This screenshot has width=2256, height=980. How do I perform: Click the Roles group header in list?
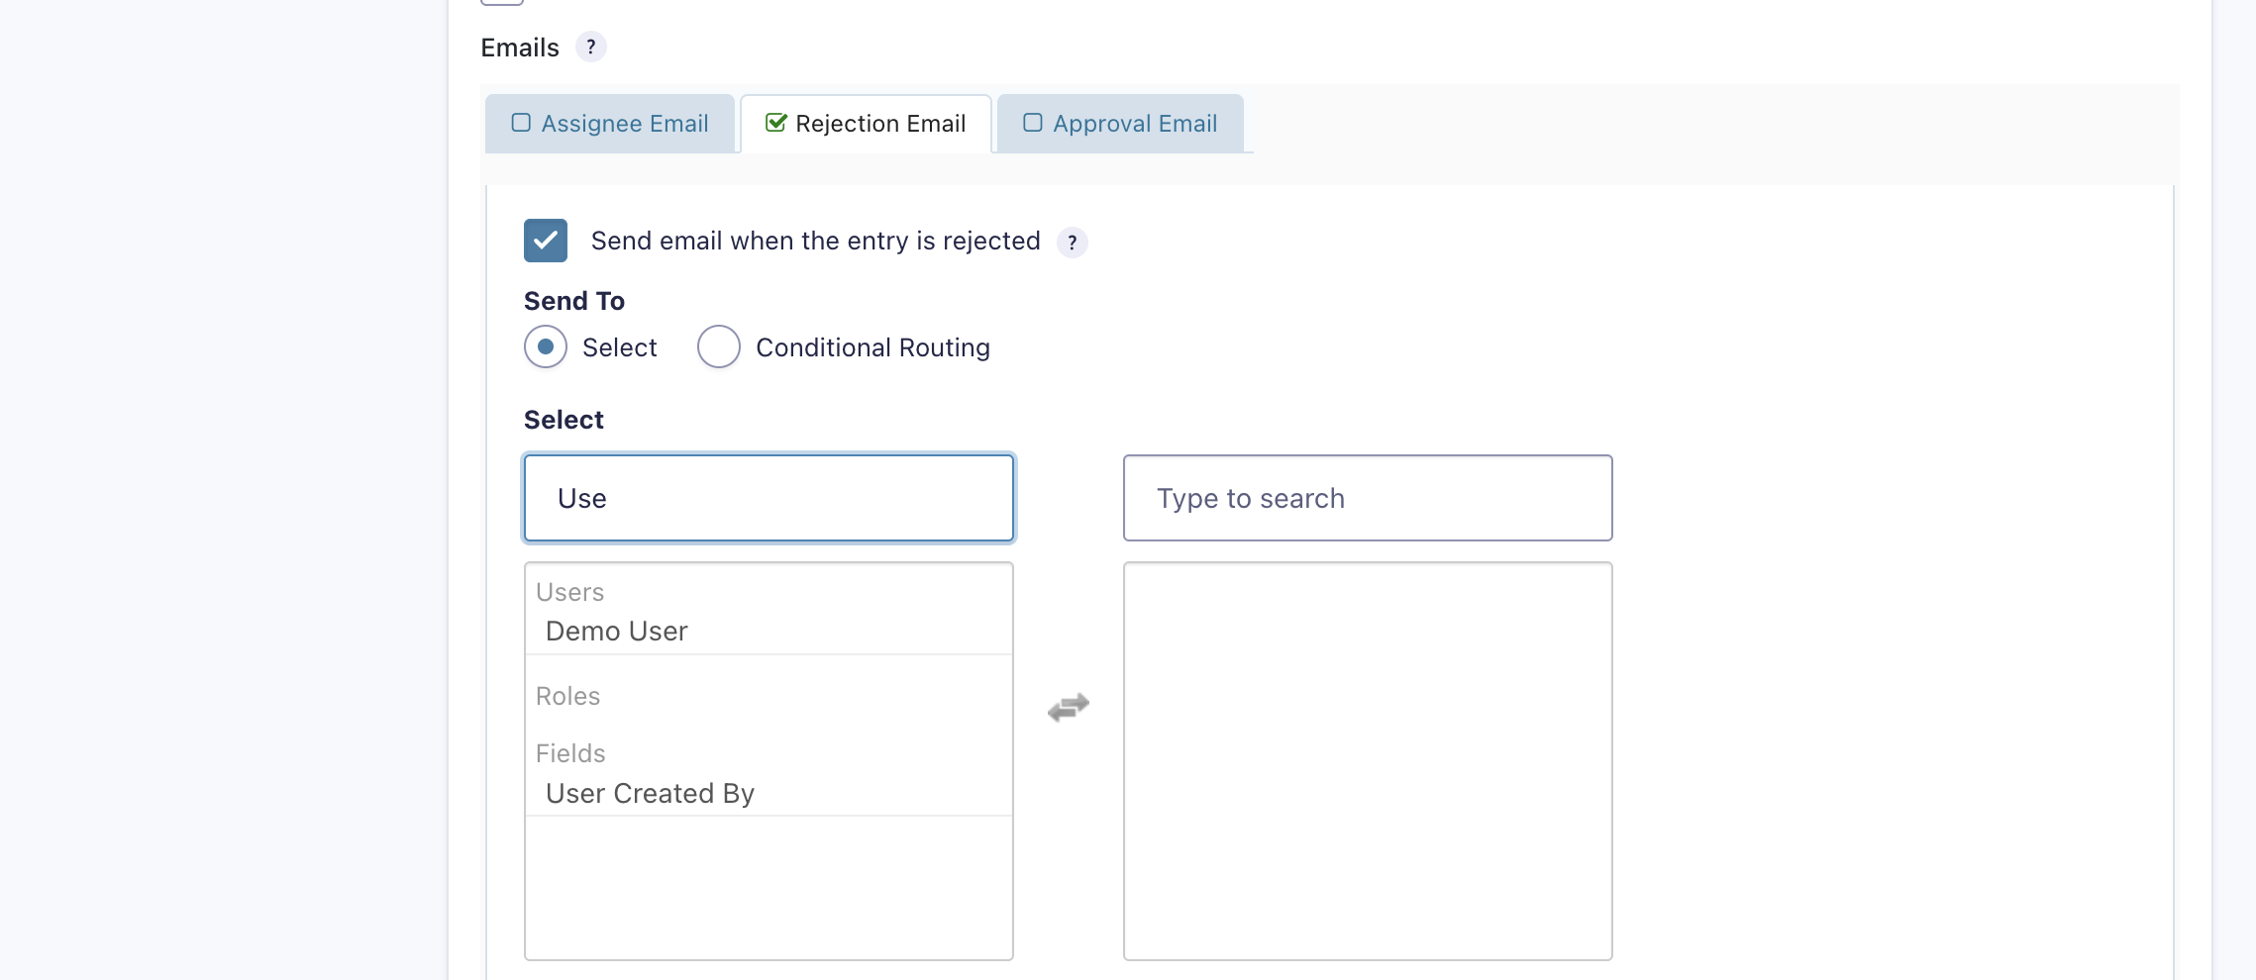[x=567, y=696]
